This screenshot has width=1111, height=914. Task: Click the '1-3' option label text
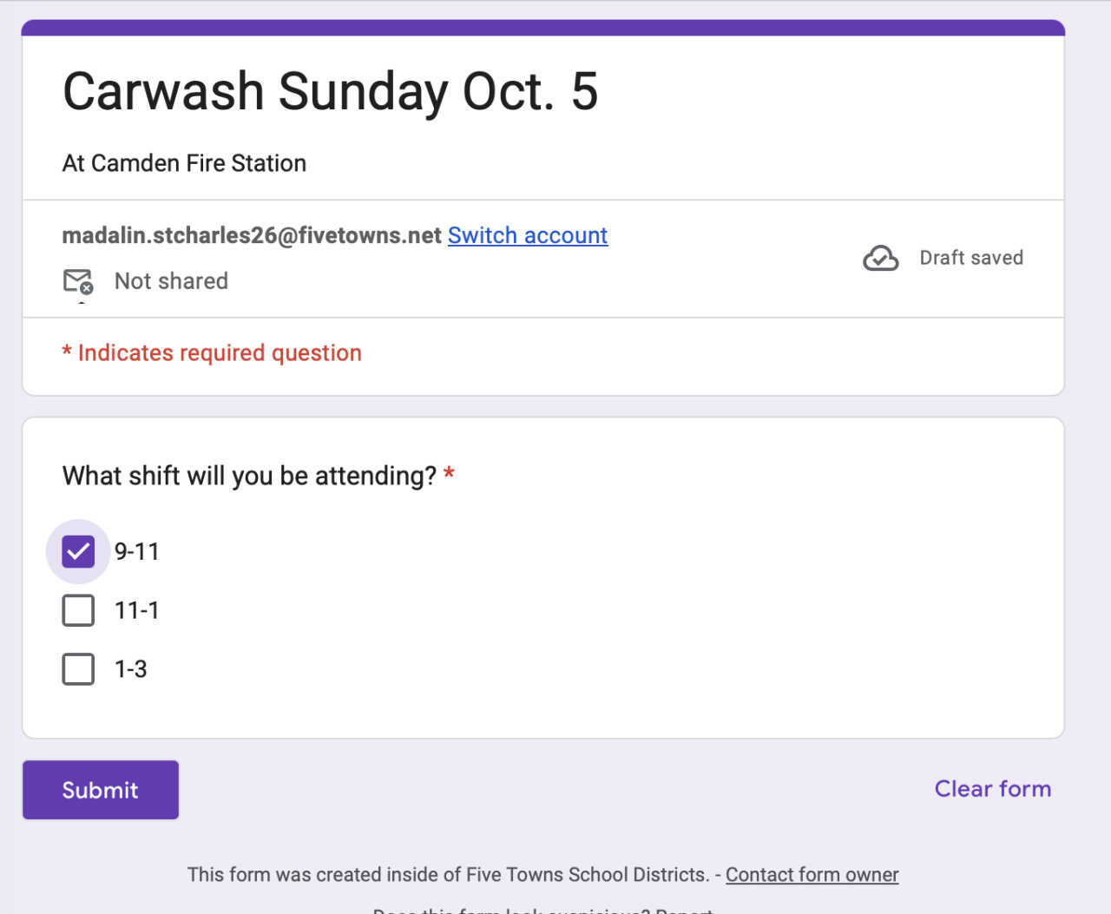click(131, 669)
